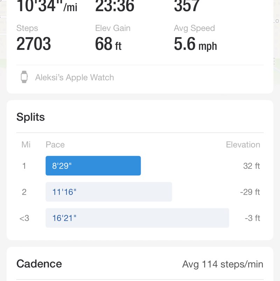The height and width of the screenshot is (281, 280).
Task: Open the Cadence section heading
Action: click(x=39, y=264)
